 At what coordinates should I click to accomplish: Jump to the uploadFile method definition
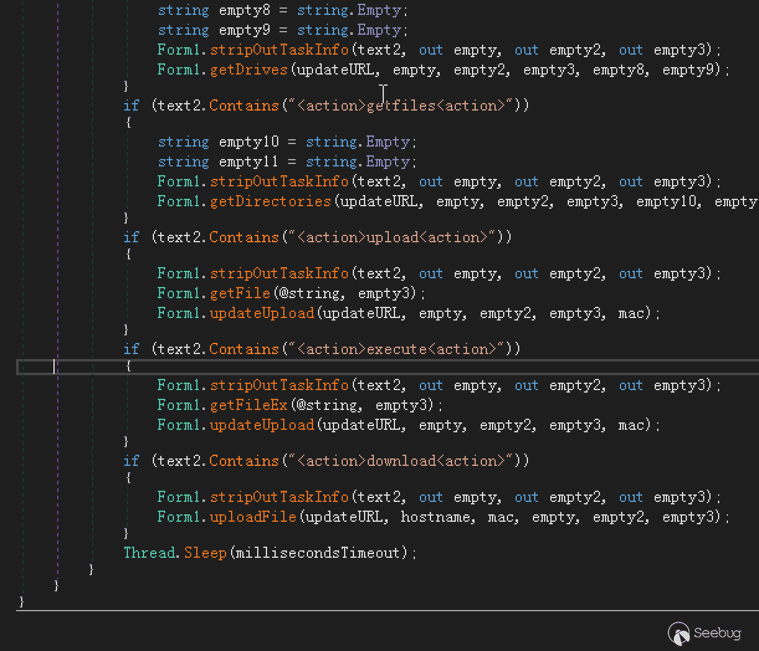(253, 517)
